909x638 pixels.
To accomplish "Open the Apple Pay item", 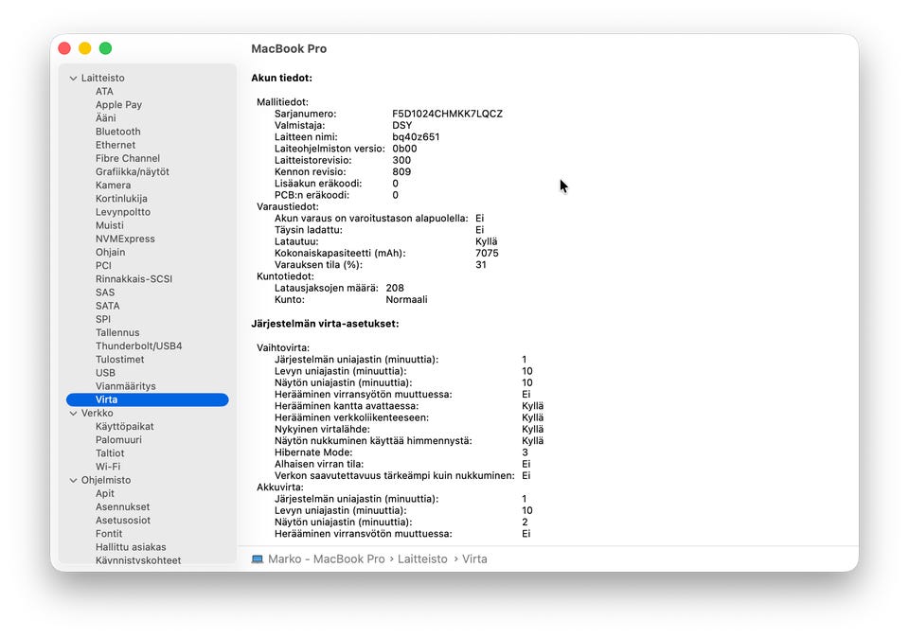I will pos(119,104).
